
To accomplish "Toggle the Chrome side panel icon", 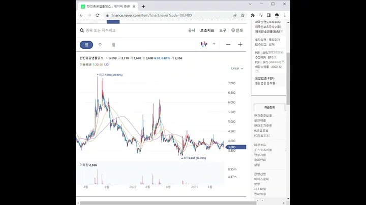I will pos(269,15).
